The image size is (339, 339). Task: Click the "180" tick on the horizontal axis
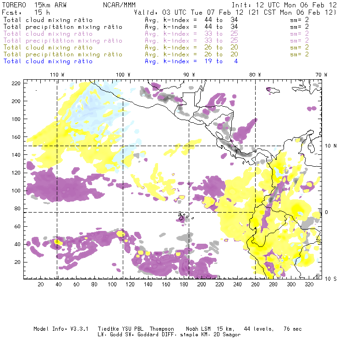(x=184, y=284)
